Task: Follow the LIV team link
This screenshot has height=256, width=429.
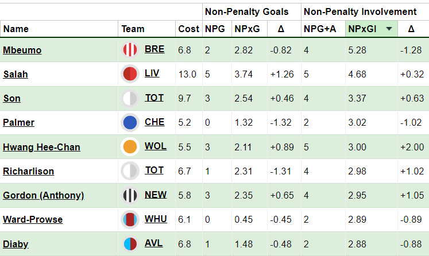Action: [x=153, y=73]
